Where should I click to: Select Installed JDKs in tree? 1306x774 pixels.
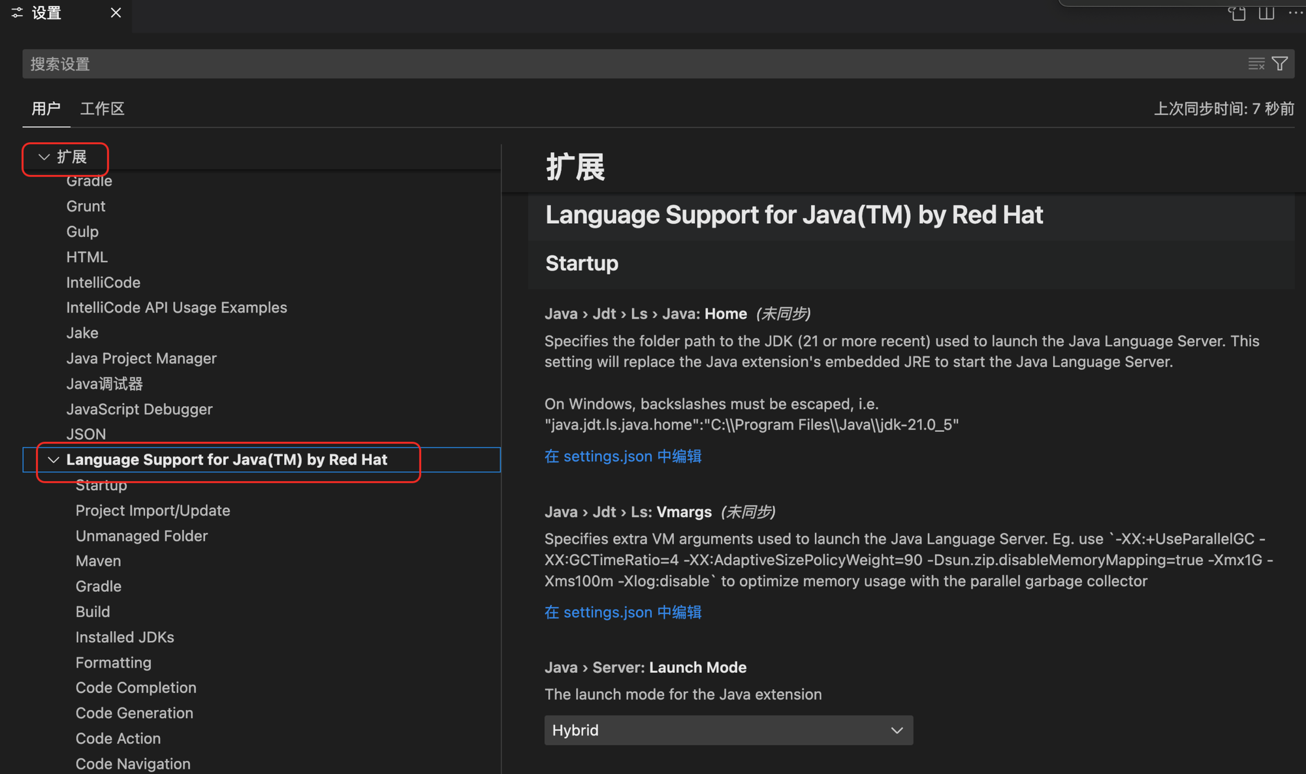(125, 637)
